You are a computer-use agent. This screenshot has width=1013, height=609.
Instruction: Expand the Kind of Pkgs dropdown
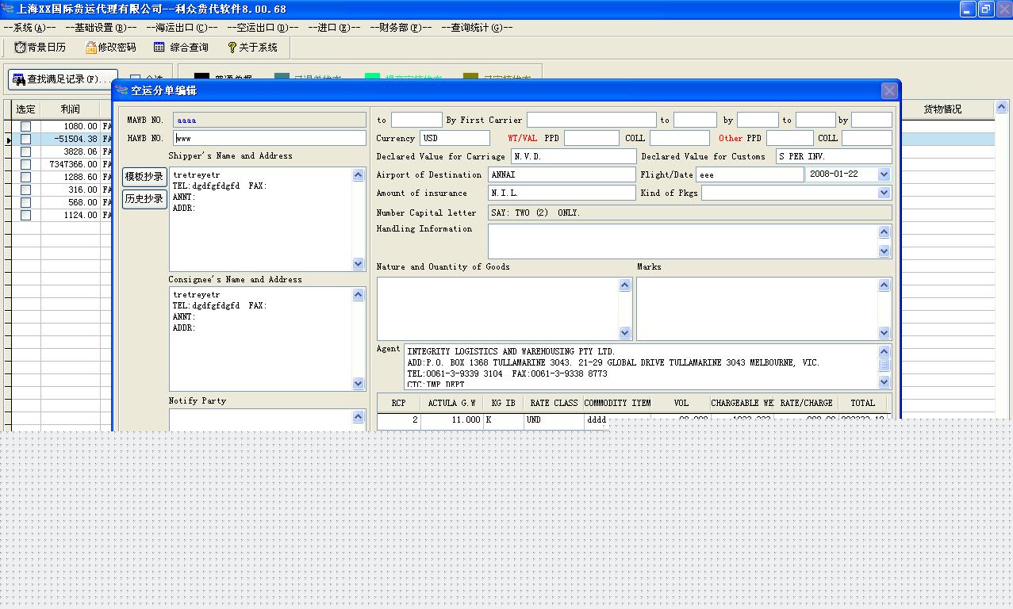pos(884,193)
